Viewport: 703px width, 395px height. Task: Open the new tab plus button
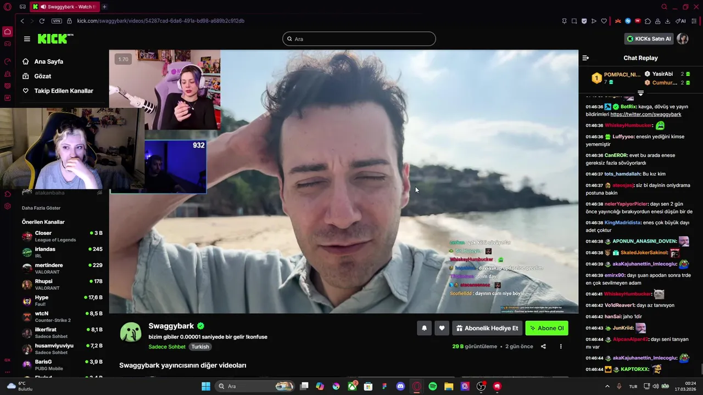104,7
